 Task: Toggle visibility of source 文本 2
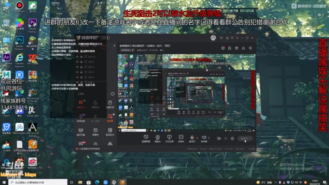77,62
